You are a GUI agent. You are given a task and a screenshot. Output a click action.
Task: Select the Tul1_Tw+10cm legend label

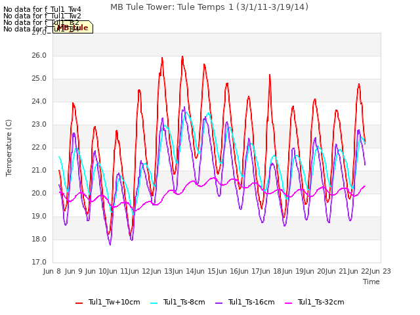point(114,302)
